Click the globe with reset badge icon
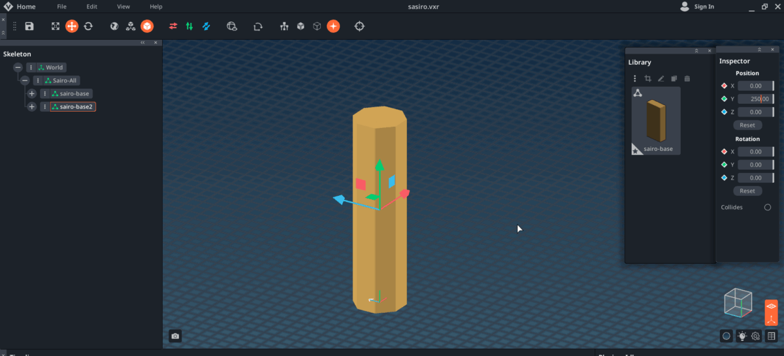This screenshot has width=784, height=356. pos(232,26)
